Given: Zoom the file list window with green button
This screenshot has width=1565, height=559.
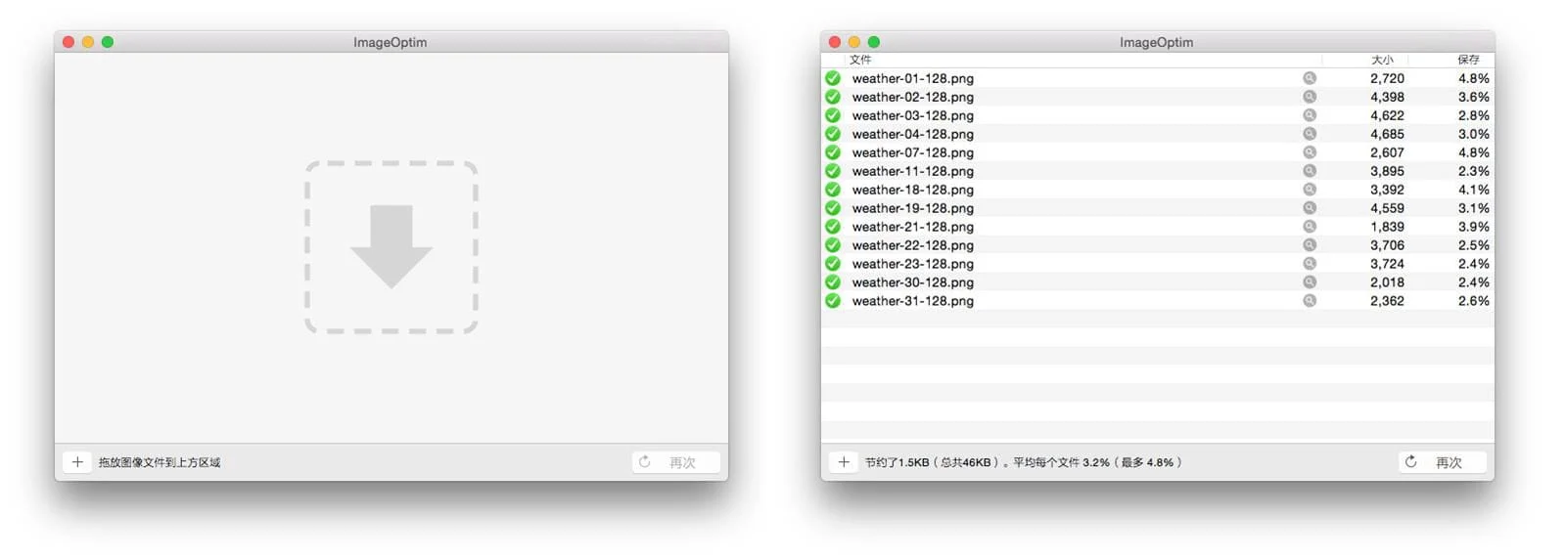Looking at the screenshot, I should (874, 42).
